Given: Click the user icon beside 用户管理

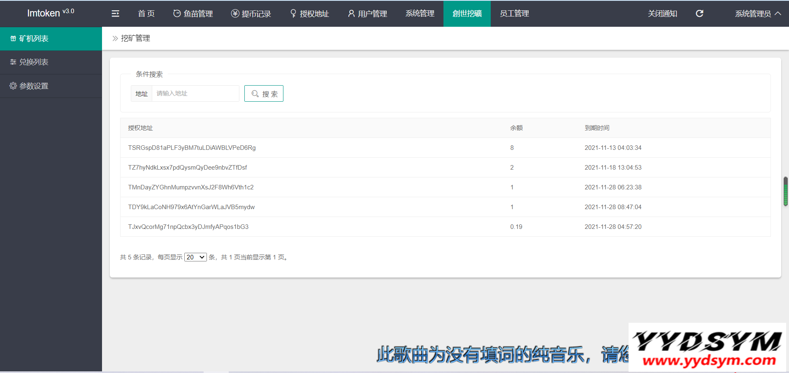Looking at the screenshot, I should point(351,14).
